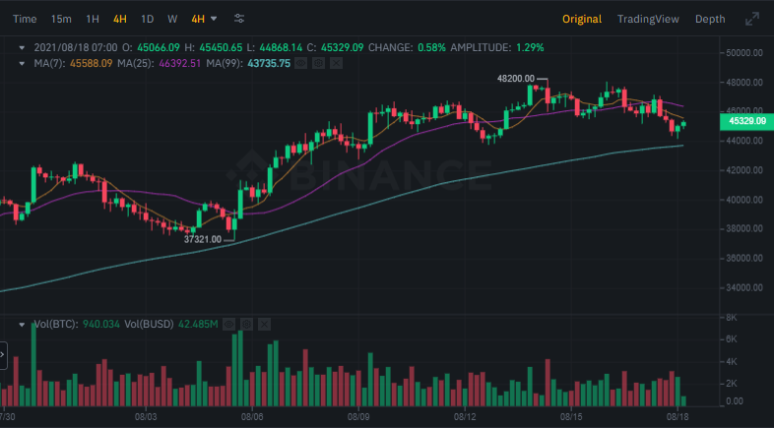
Task: Select the Original chart tab
Action: (x=582, y=19)
